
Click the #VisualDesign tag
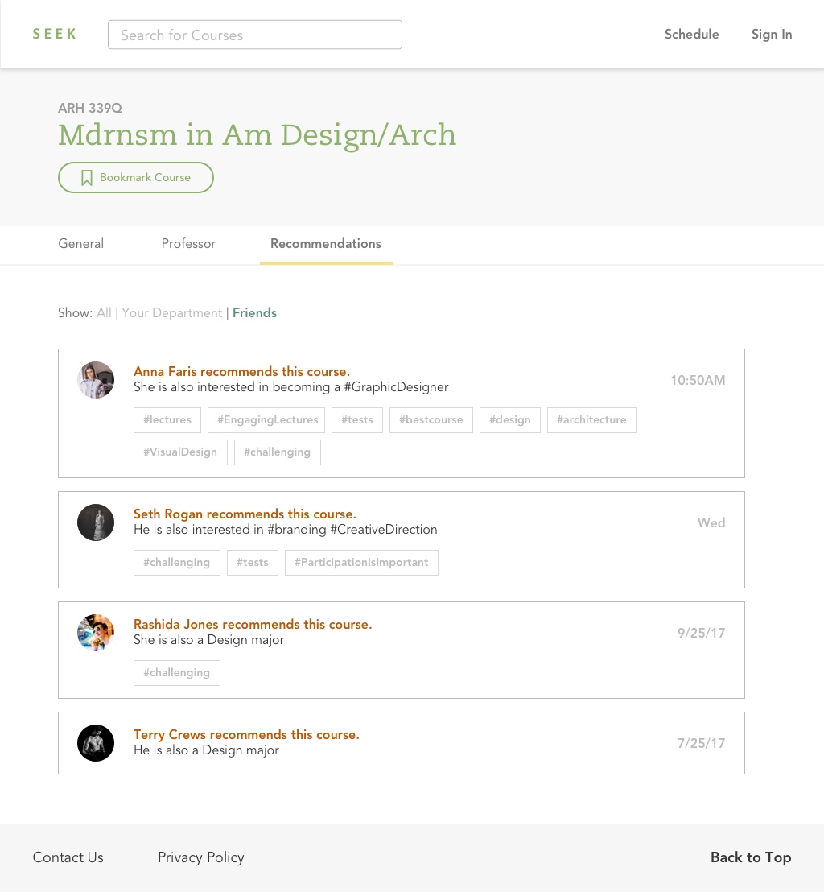tap(180, 452)
